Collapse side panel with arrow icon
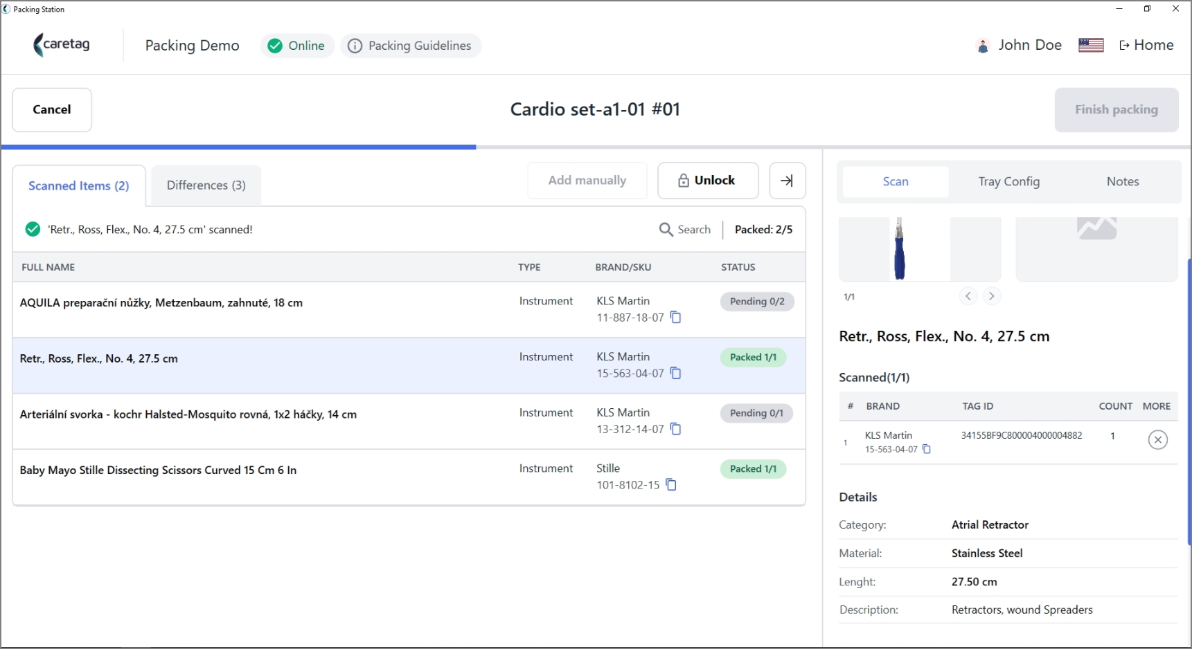 788,181
